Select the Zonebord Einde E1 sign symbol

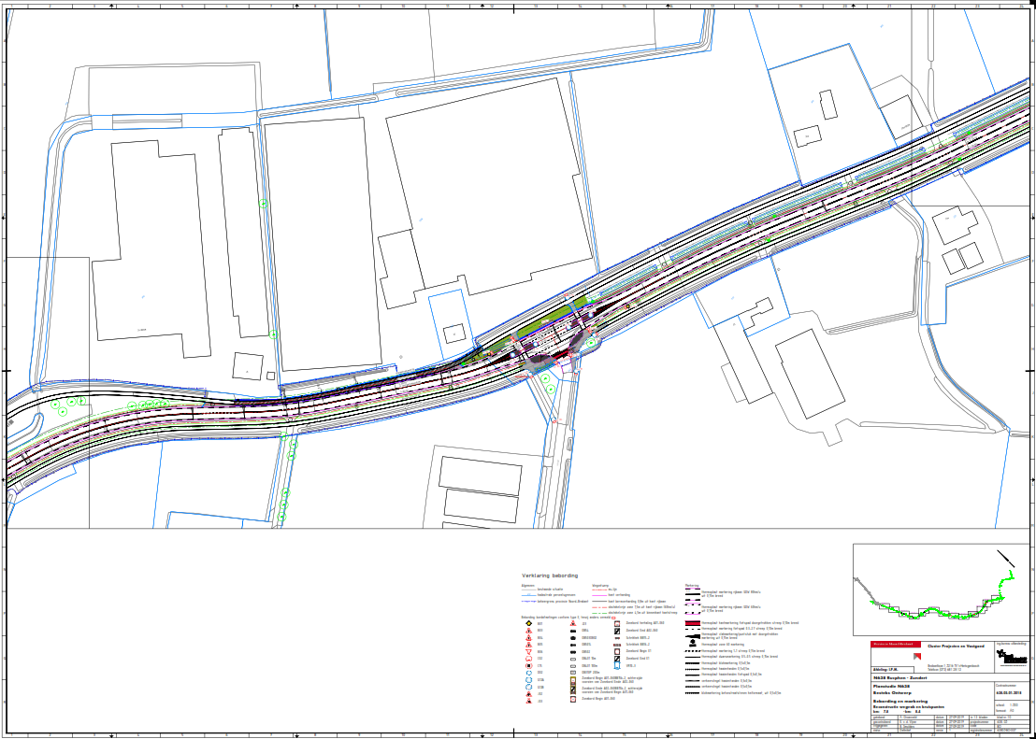616,658
